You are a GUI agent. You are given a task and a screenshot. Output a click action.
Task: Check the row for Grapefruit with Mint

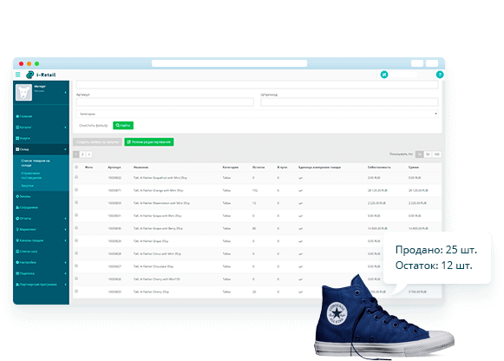click(x=76, y=177)
